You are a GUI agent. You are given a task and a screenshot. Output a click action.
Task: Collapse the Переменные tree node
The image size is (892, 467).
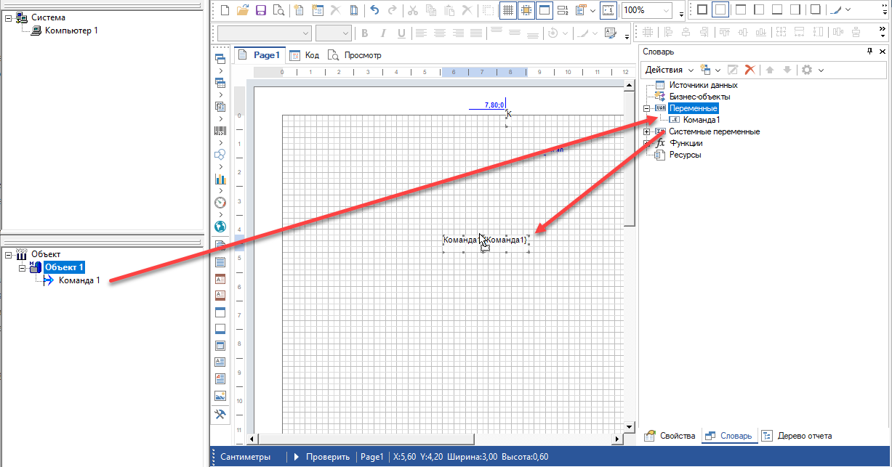tap(647, 108)
